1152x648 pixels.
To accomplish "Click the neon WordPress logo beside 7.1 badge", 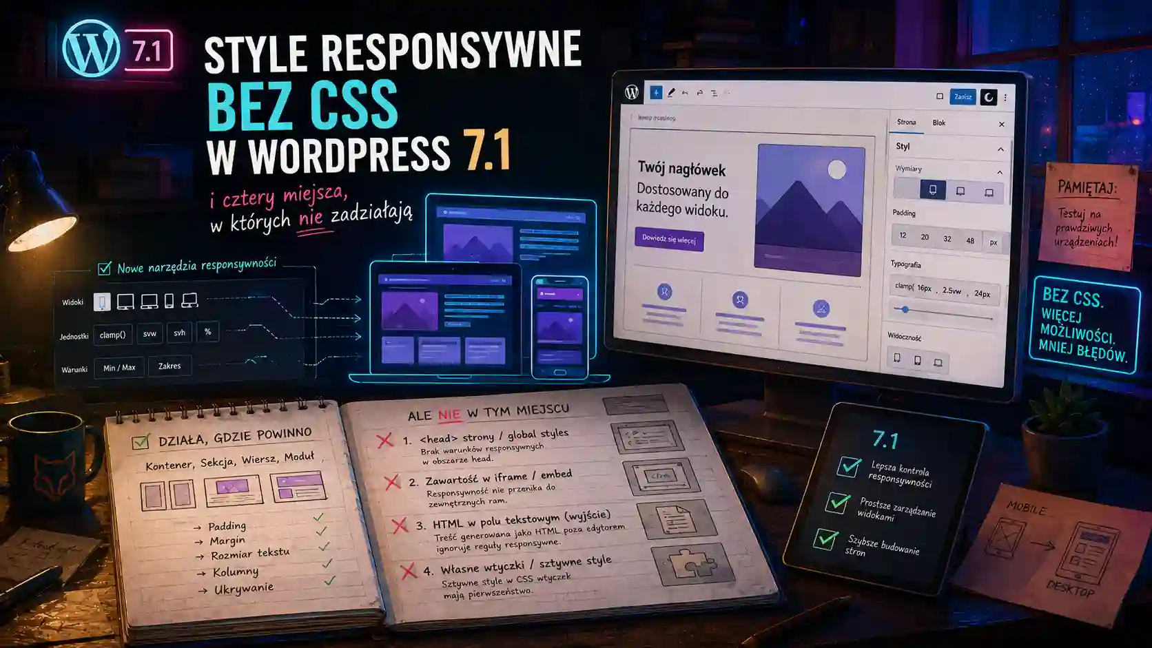I will [90, 48].
